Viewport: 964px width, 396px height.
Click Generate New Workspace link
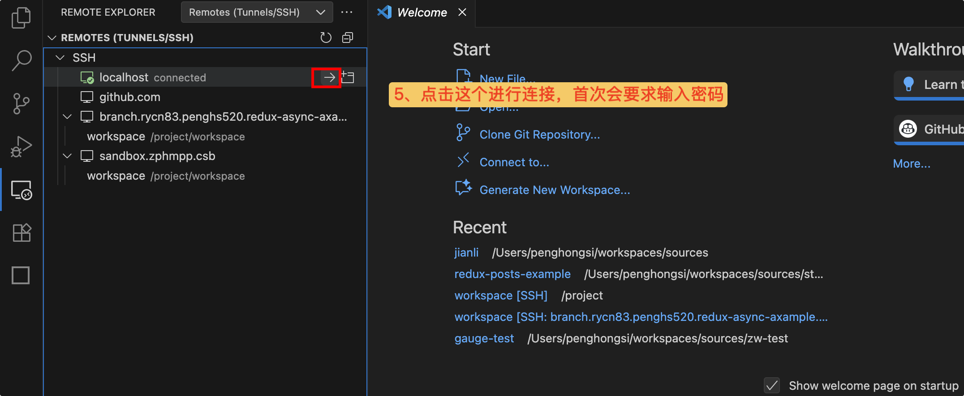555,190
